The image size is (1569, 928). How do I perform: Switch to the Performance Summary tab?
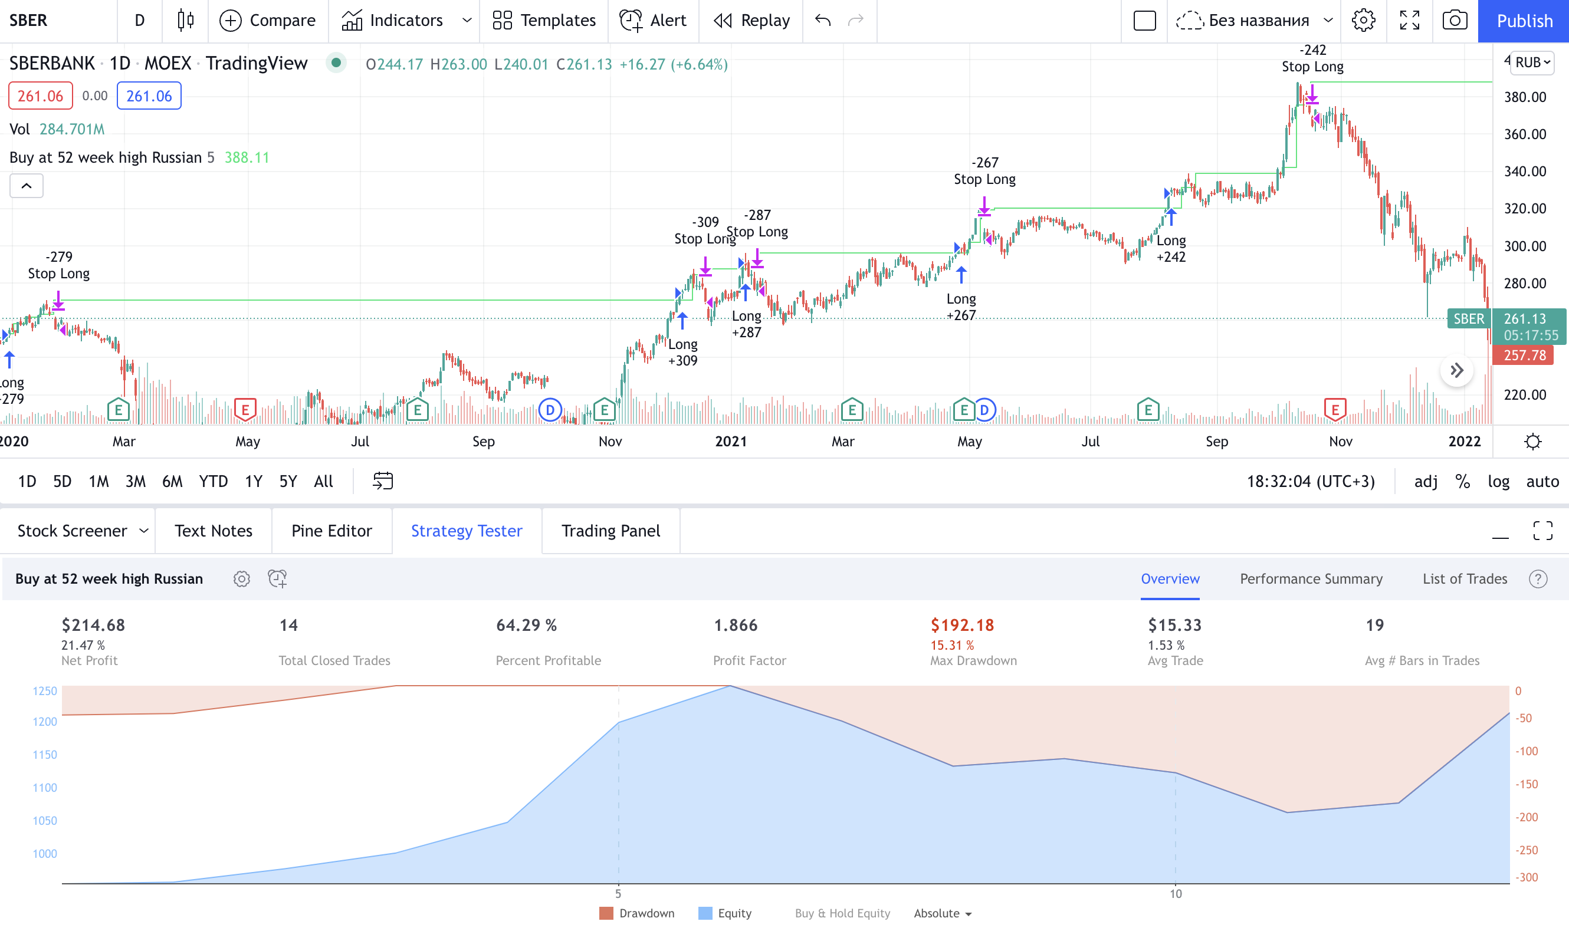(x=1311, y=579)
